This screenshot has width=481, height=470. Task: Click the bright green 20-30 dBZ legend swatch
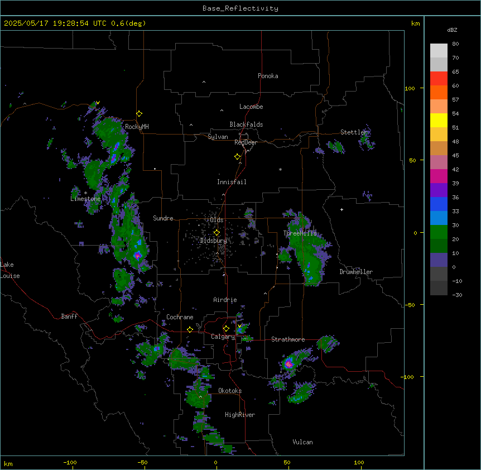pyautogui.click(x=439, y=232)
